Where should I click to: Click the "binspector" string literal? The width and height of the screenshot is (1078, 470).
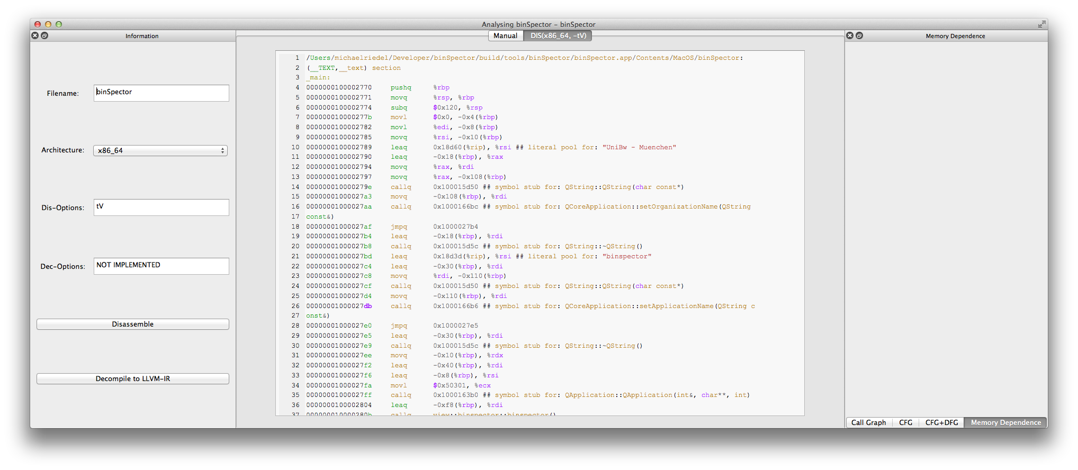[x=627, y=256]
